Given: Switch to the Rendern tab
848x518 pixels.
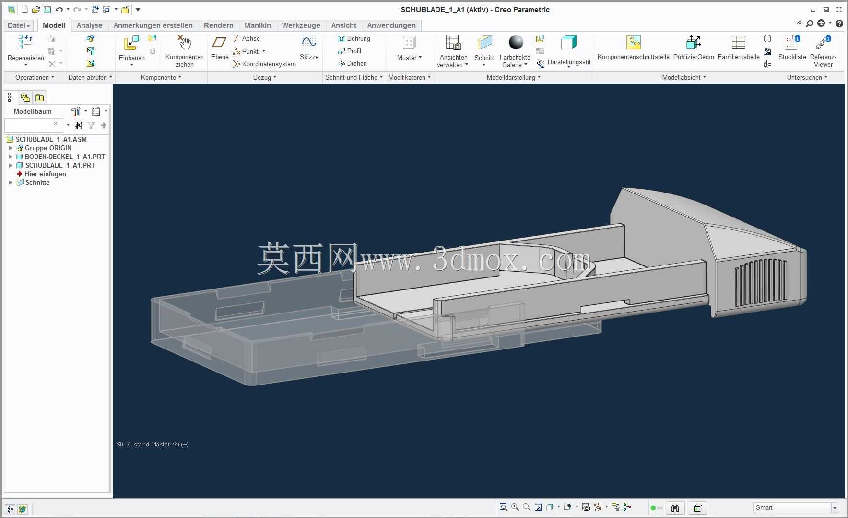Looking at the screenshot, I should pos(218,25).
